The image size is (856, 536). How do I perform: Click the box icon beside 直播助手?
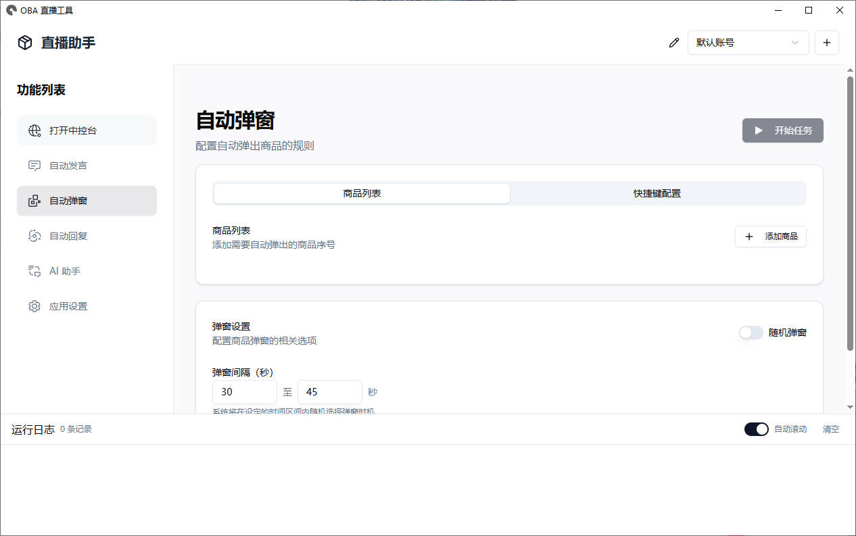point(25,43)
